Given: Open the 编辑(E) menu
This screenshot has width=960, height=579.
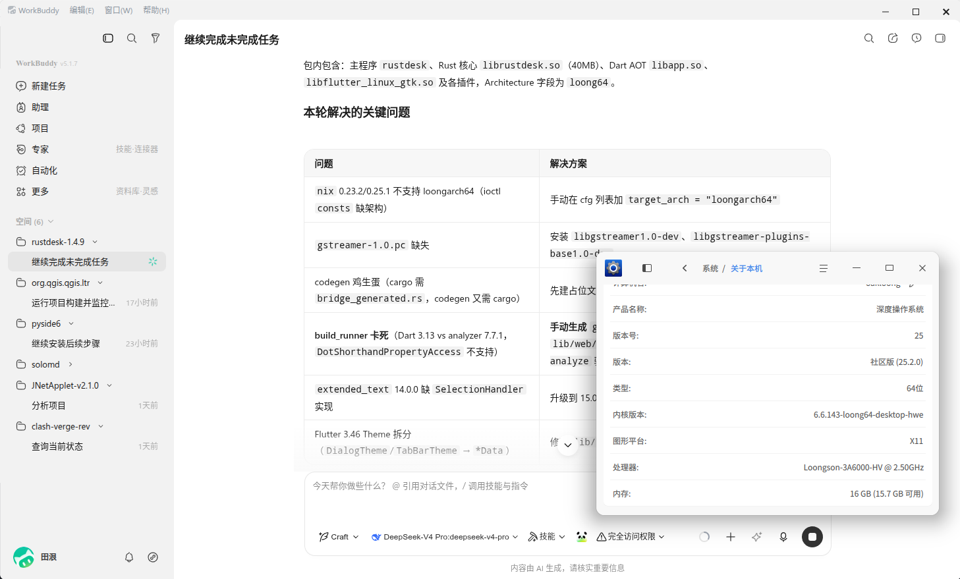Looking at the screenshot, I should click(x=82, y=11).
